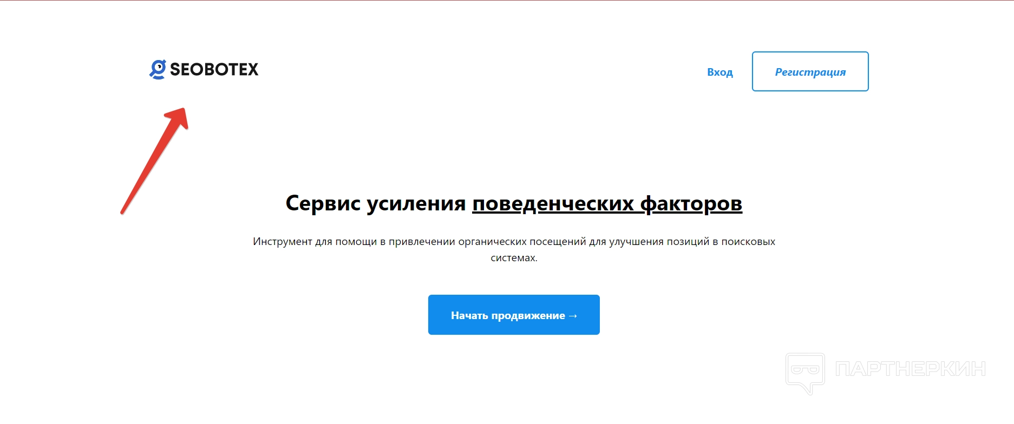Open the Вход login link
The height and width of the screenshot is (424, 1014).
(x=719, y=72)
